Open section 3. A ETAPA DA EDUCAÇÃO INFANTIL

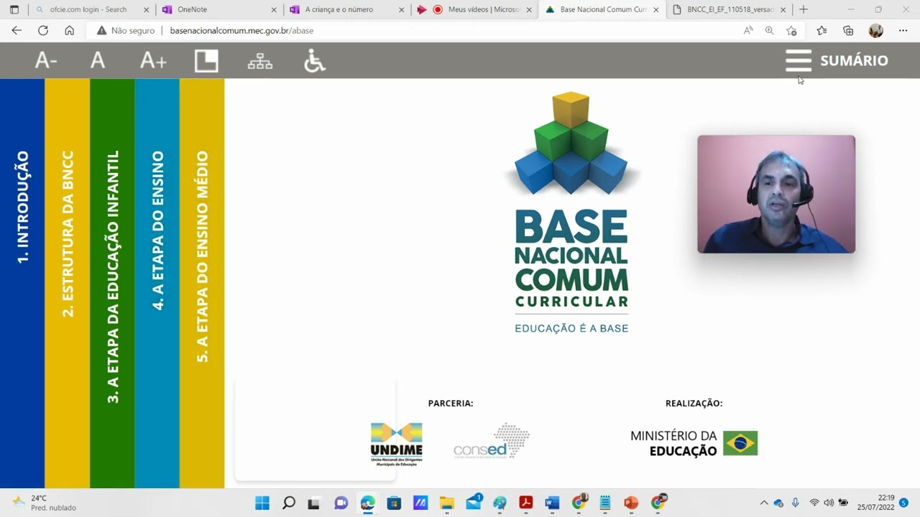click(x=112, y=283)
